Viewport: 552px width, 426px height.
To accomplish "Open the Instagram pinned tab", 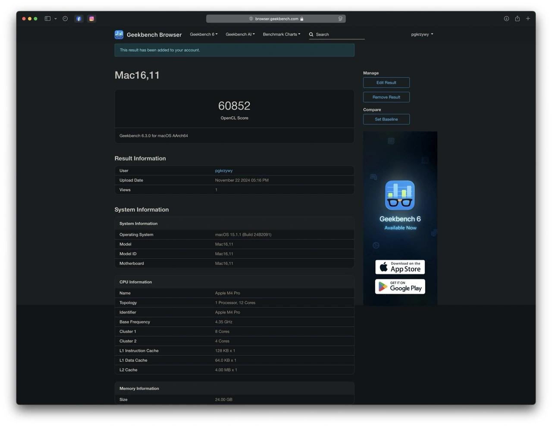I will 91,19.
